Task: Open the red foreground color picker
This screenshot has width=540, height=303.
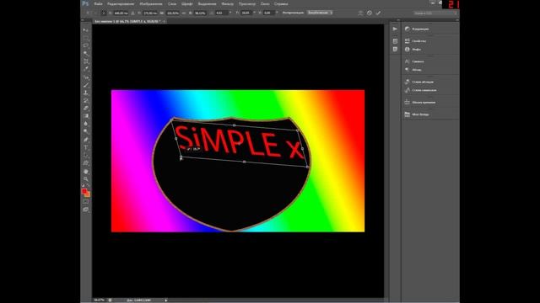Action: tap(84, 191)
